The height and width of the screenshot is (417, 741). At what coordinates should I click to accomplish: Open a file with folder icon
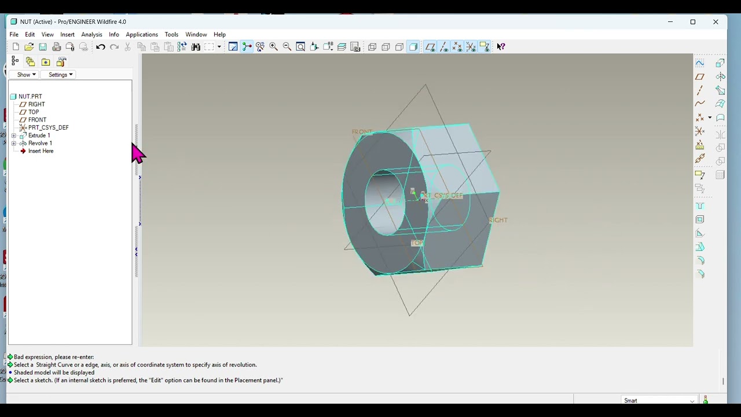pyautogui.click(x=29, y=47)
